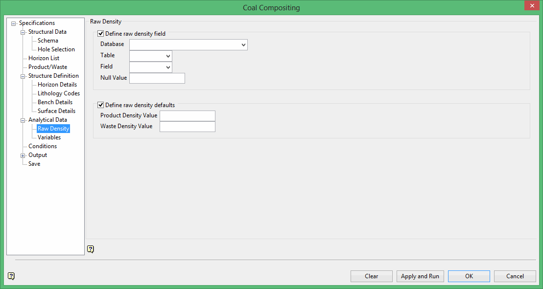Open the Table dropdown
Viewport: 543px width, 289px height.
[167, 55]
